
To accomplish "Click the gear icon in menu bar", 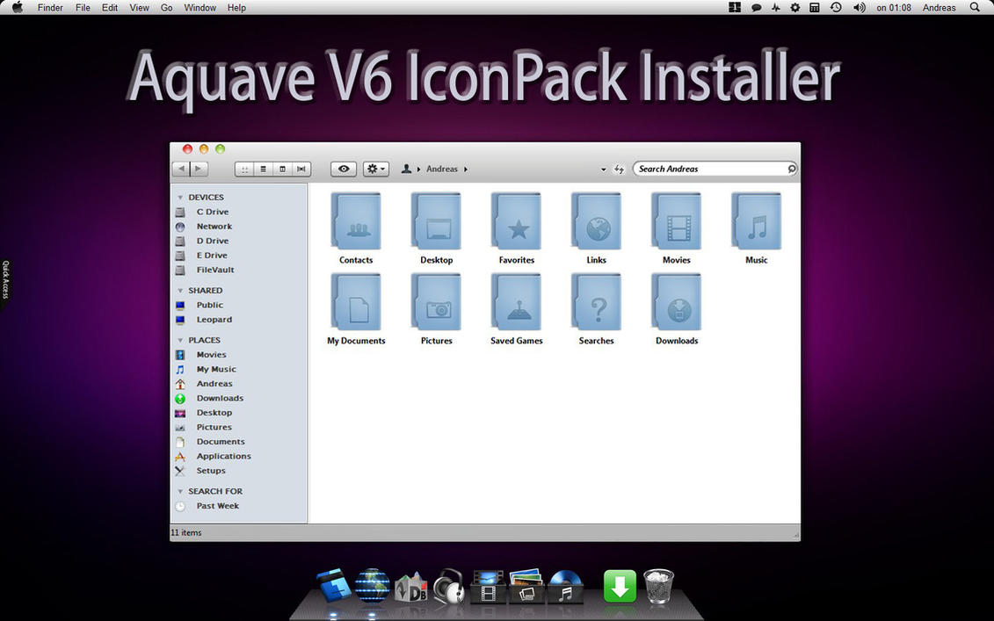I will coord(795,8).
